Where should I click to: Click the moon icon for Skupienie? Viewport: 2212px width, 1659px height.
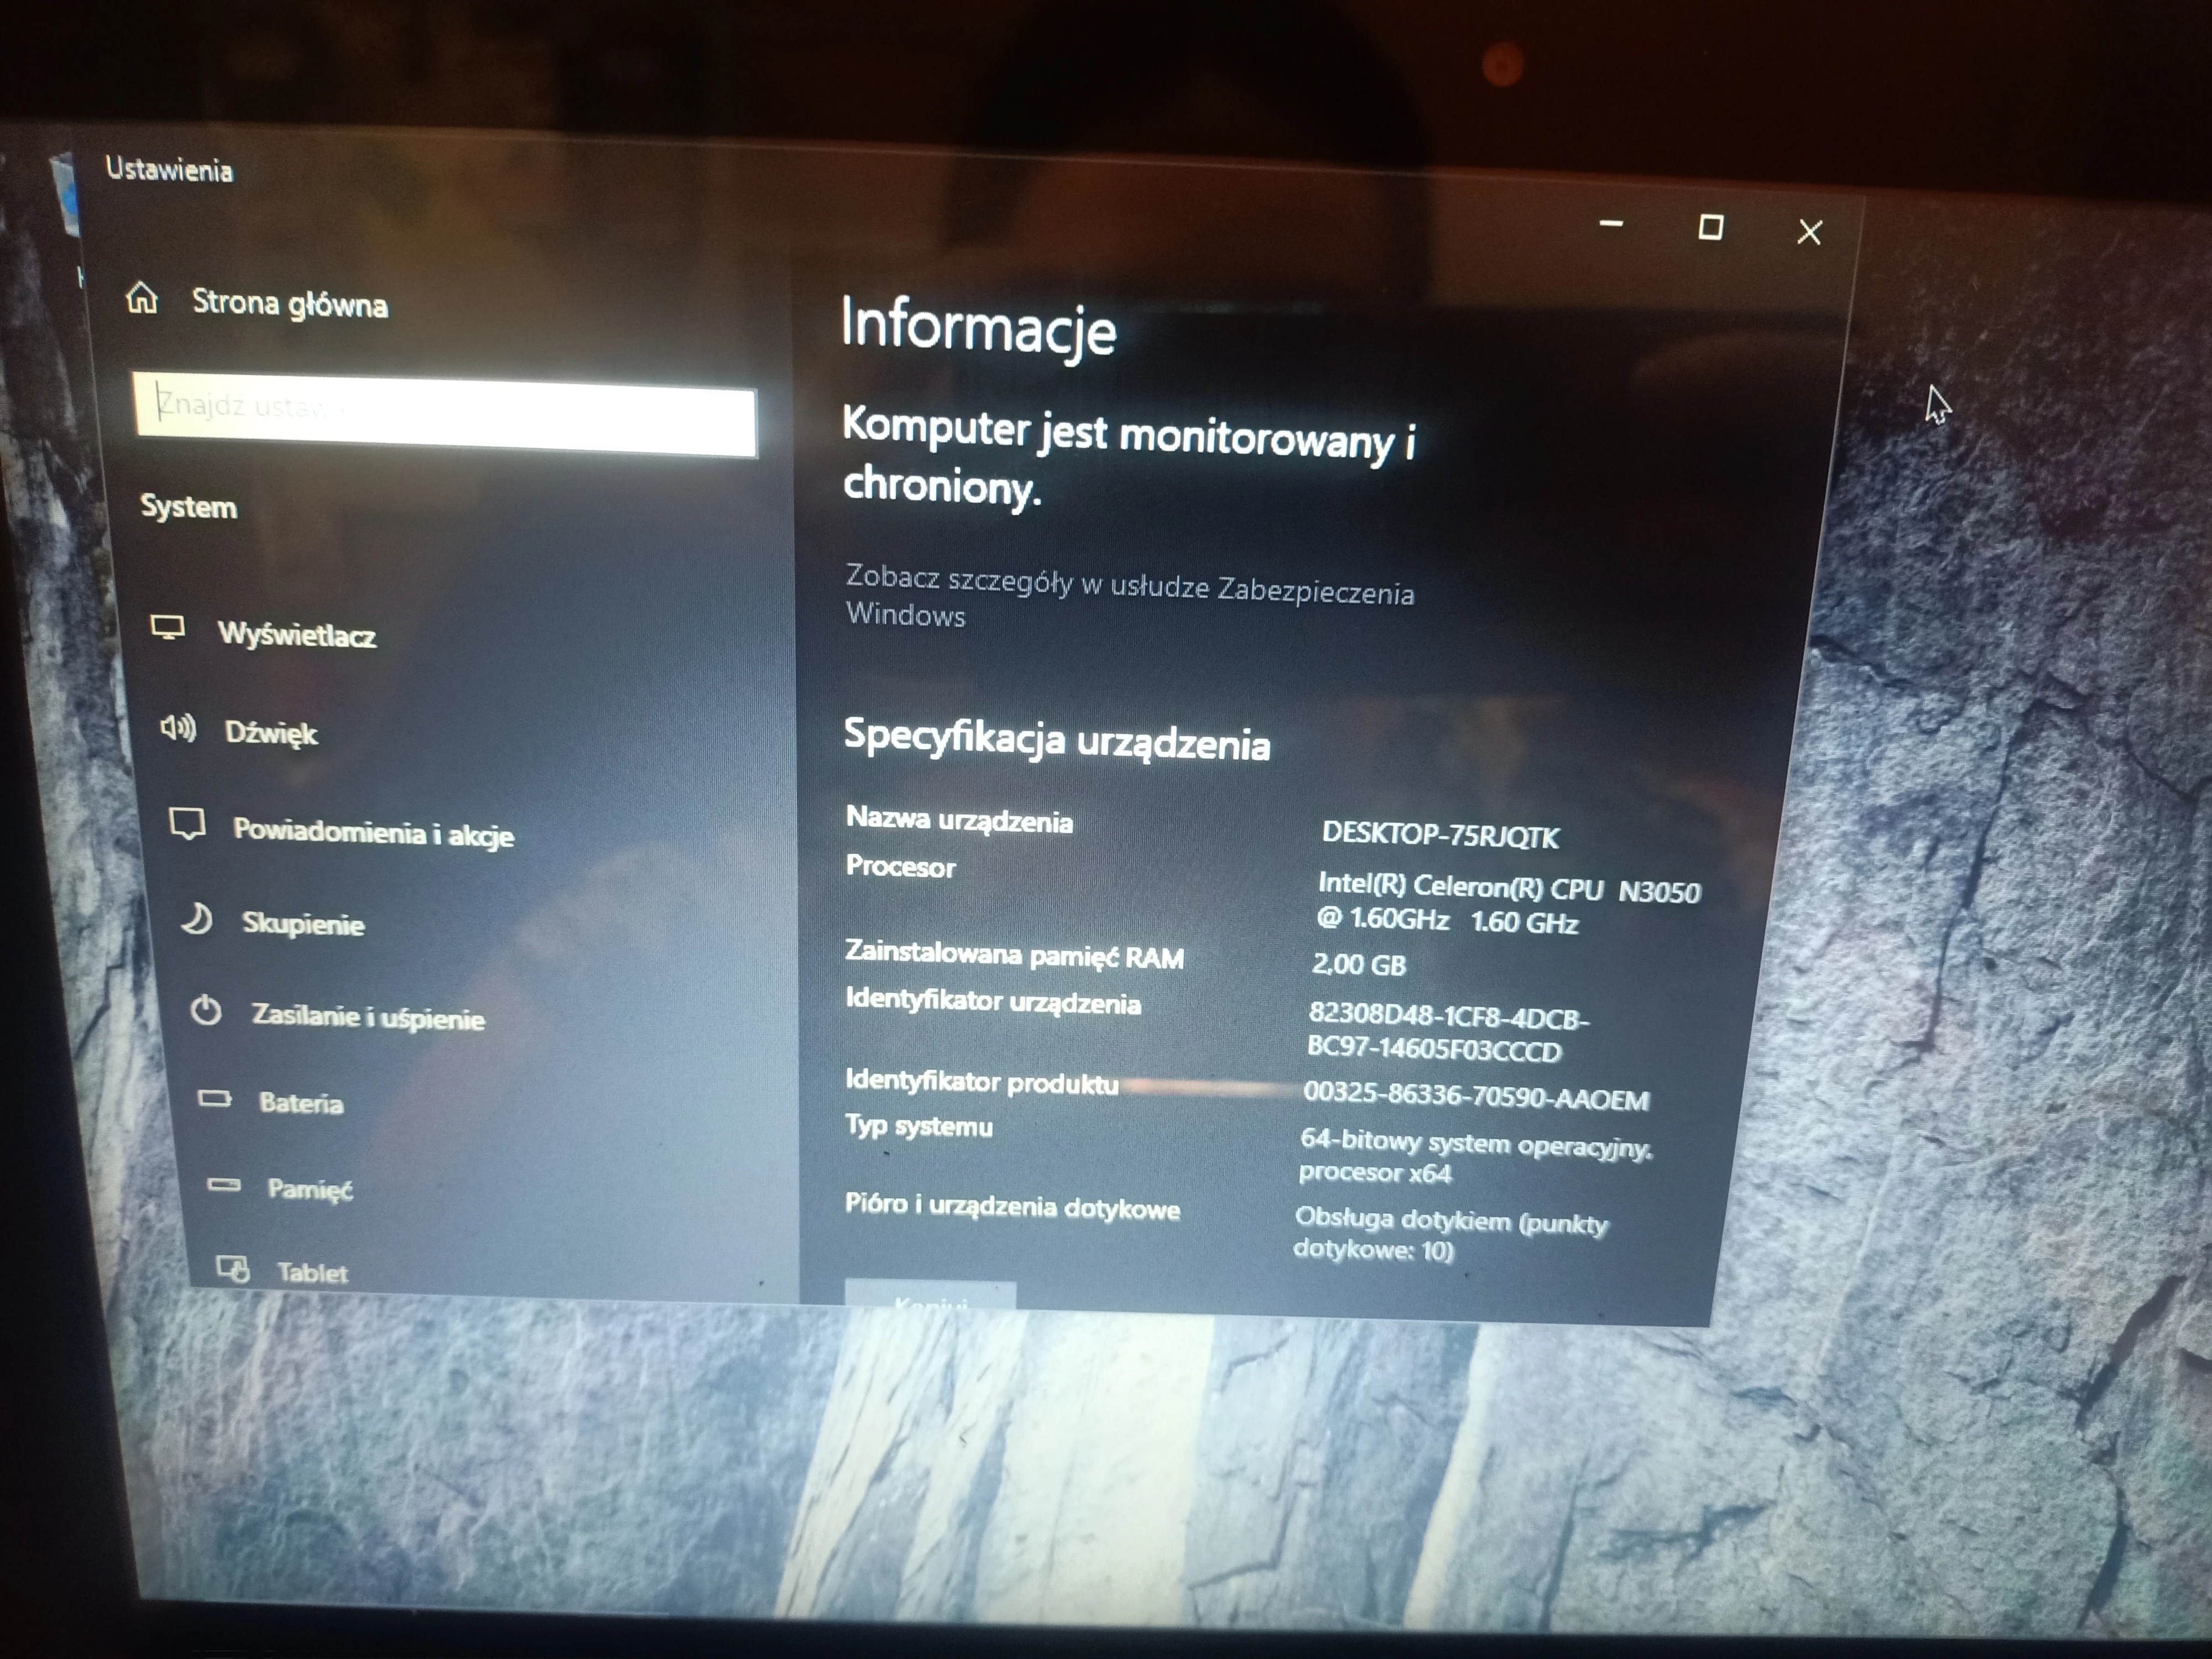(197, 918)
